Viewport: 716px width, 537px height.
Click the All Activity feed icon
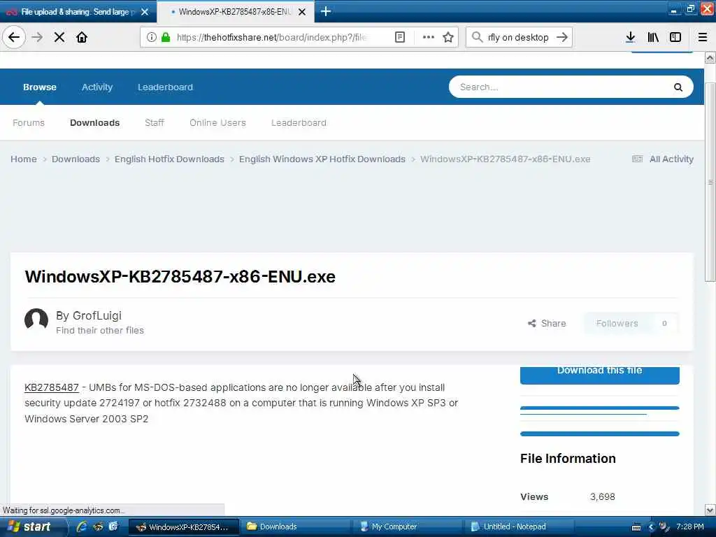pyautogui.click(x=637, y=159)
